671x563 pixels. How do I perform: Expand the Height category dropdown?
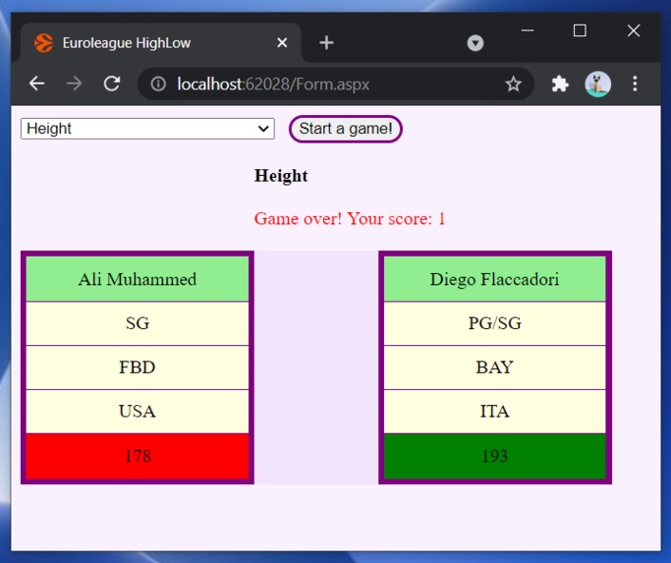[x=147, y=129]
